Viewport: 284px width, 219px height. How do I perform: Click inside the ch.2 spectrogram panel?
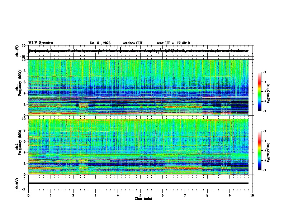point(138,147)
